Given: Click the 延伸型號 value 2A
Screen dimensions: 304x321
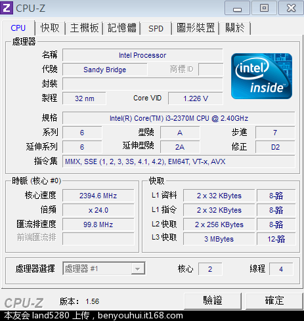Looking at the screenshot, I should point(180,147).
